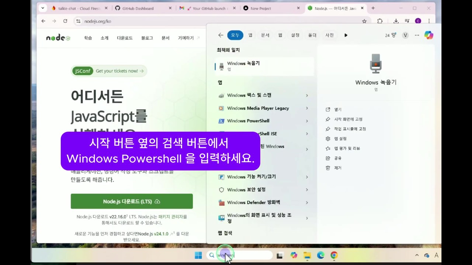Click Node.js 다운로드 (LTS) green button

pos(132,201)
